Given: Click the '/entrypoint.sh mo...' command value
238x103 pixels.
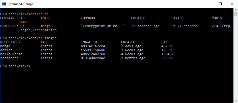Looking at the screenshot, I should click(103, 26).
